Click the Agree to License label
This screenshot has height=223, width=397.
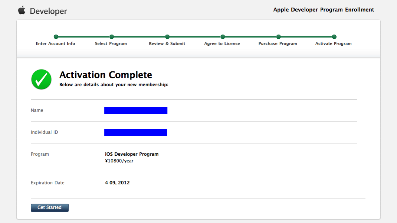[222, 43]
